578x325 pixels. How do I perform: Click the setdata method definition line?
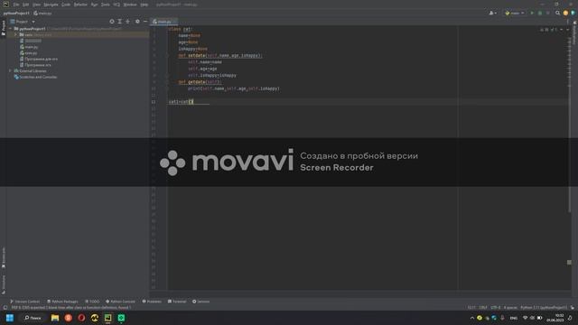click(220, 55)
